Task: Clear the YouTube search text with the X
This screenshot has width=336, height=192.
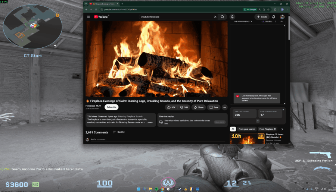Action: [215, 17]
